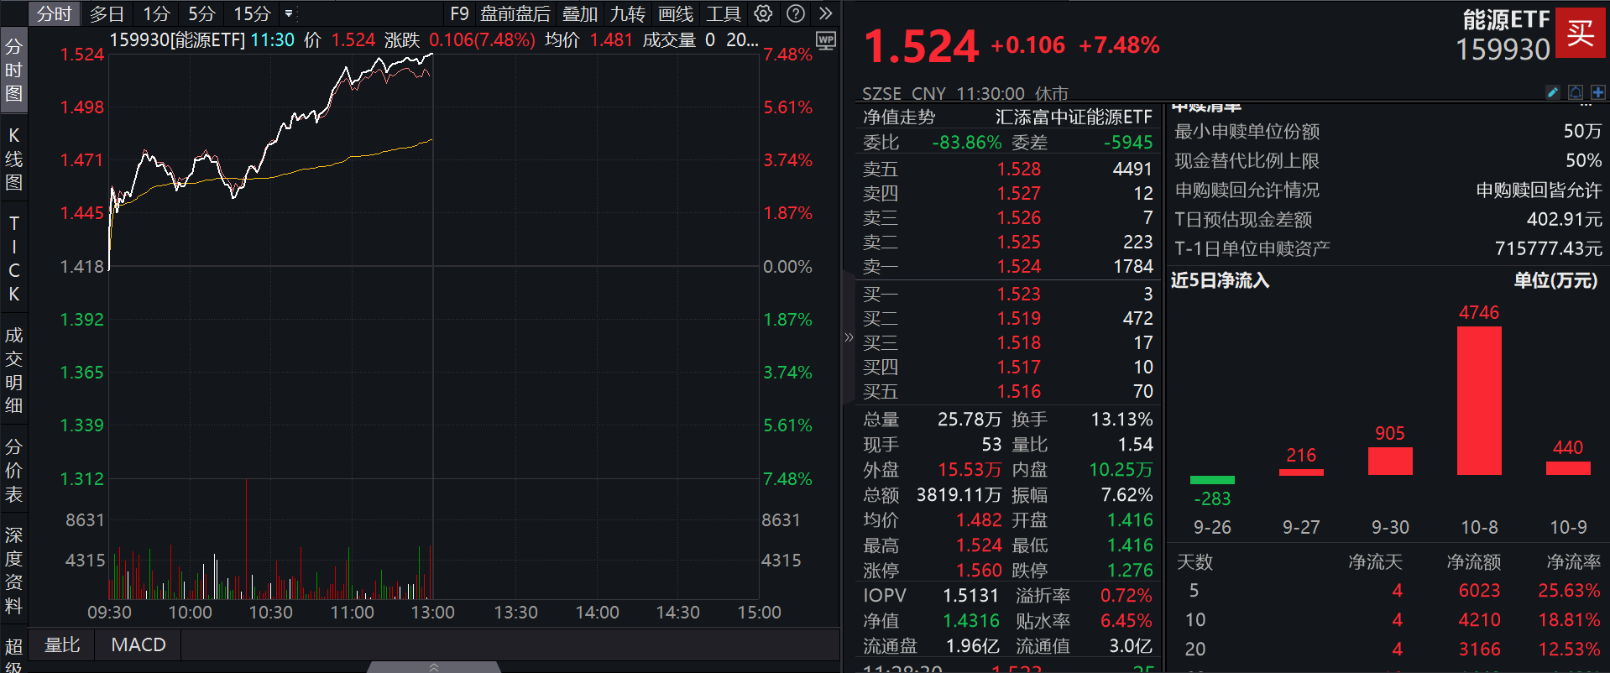The image size is (1610, 673).
Task: Select the 分时 period tab
Action: point(55,13)
